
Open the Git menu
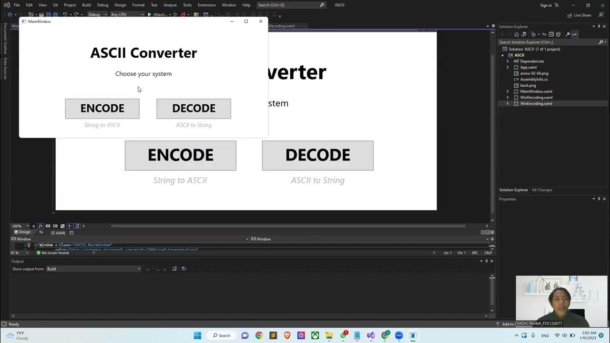point(55,5)
